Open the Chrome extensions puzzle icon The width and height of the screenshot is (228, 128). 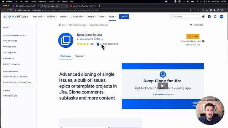(214, 10)
